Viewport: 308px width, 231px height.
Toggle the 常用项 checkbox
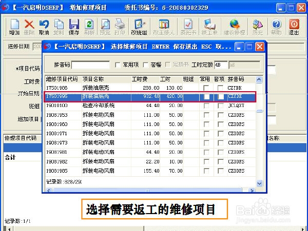118,65
